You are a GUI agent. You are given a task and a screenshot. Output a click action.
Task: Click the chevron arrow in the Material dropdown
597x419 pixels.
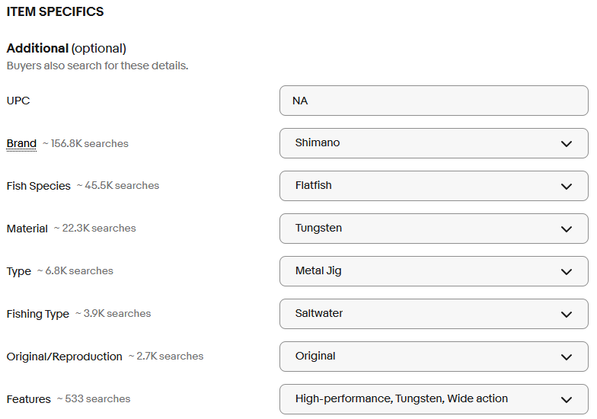tap(566, 229)
